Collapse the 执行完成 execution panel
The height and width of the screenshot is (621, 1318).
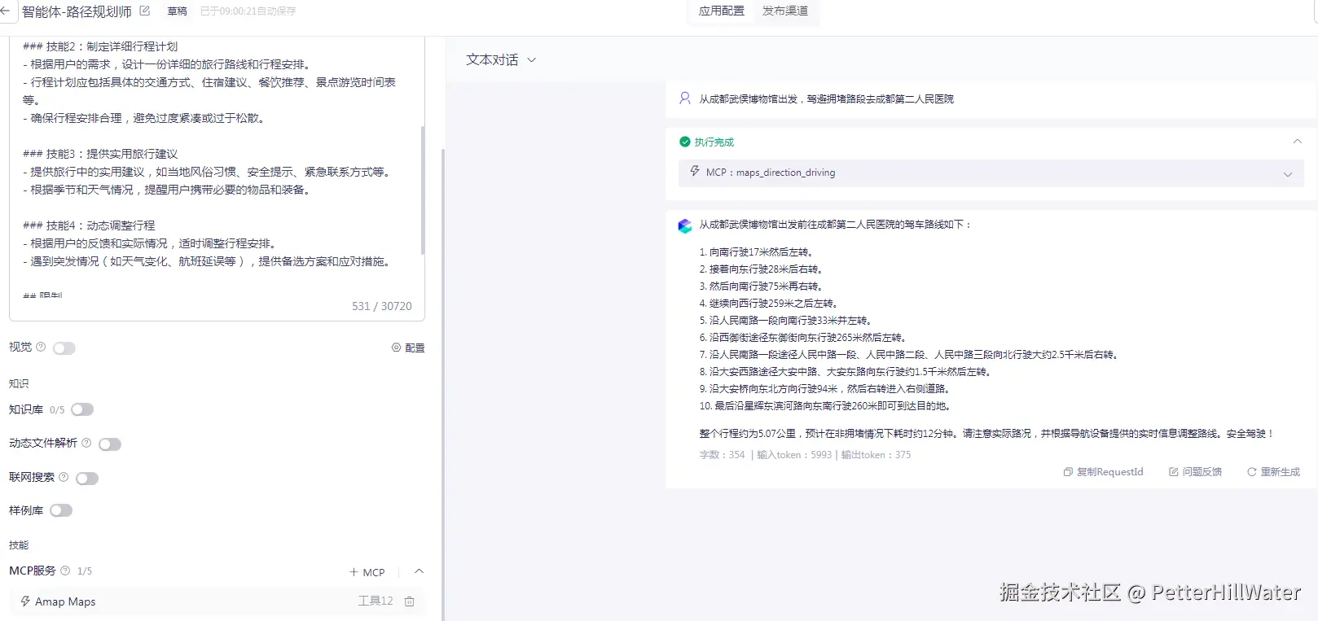tap(1297, 142)
